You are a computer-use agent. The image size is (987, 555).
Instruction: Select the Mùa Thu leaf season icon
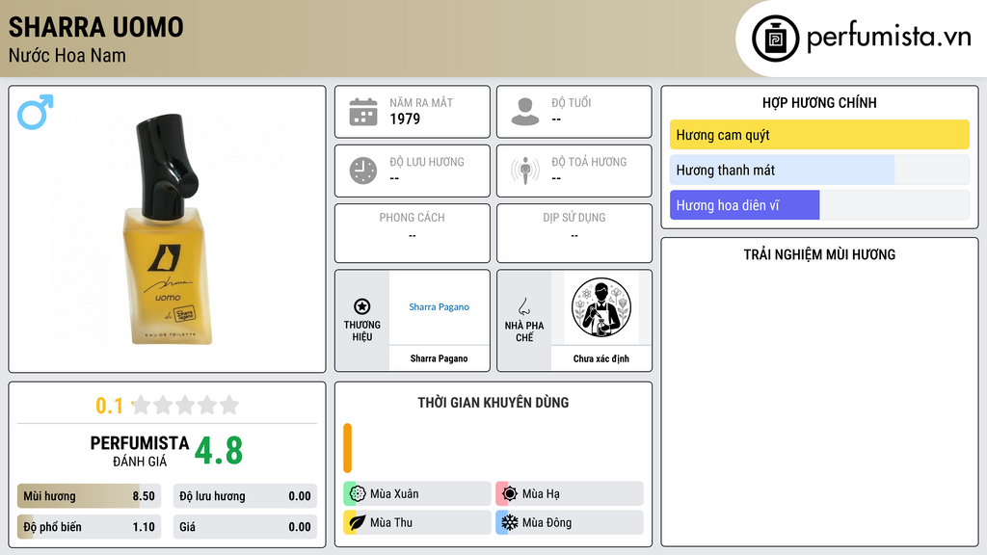point(358,522)
